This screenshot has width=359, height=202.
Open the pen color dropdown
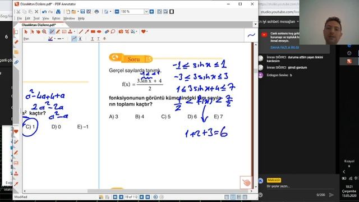pos(55,39)
